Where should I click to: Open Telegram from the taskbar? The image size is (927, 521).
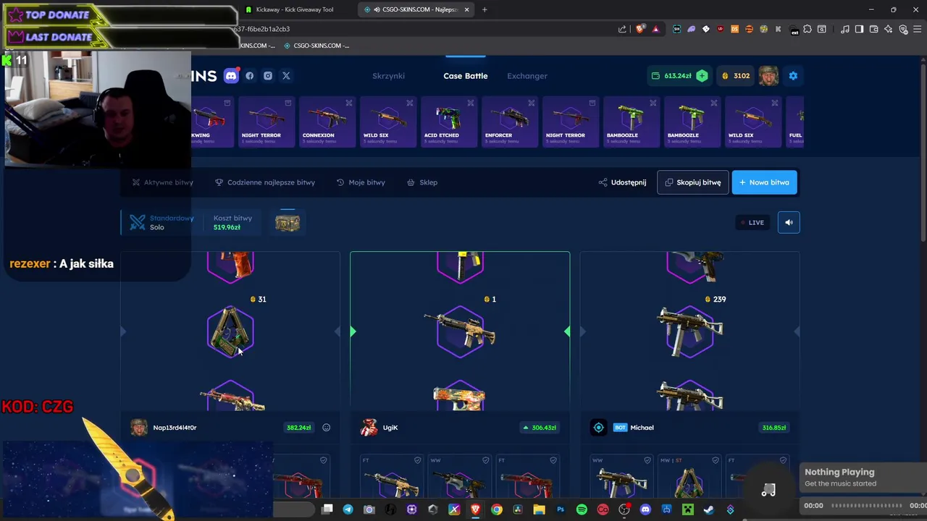[348, 509]
